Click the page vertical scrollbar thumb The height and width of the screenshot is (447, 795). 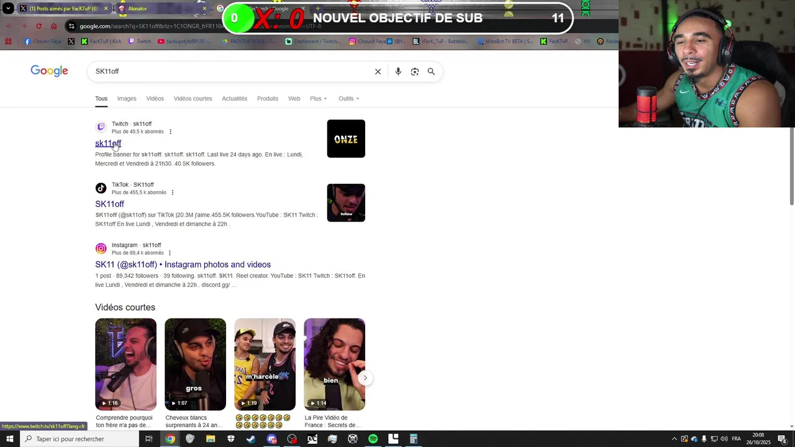(x=792, y=166)
